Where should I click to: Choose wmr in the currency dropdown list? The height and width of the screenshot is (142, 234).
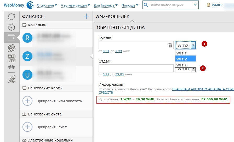[x=185, y=53]
